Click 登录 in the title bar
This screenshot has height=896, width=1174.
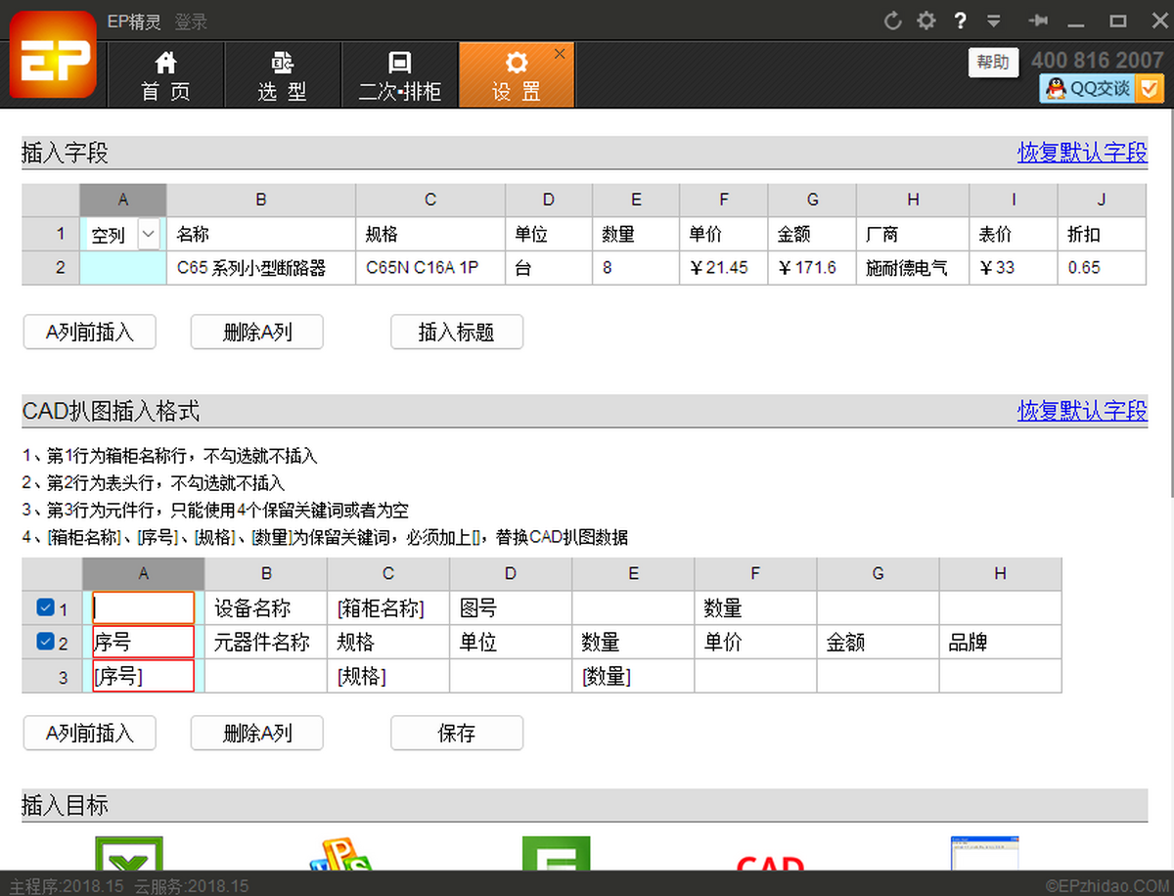coord(191,22)
